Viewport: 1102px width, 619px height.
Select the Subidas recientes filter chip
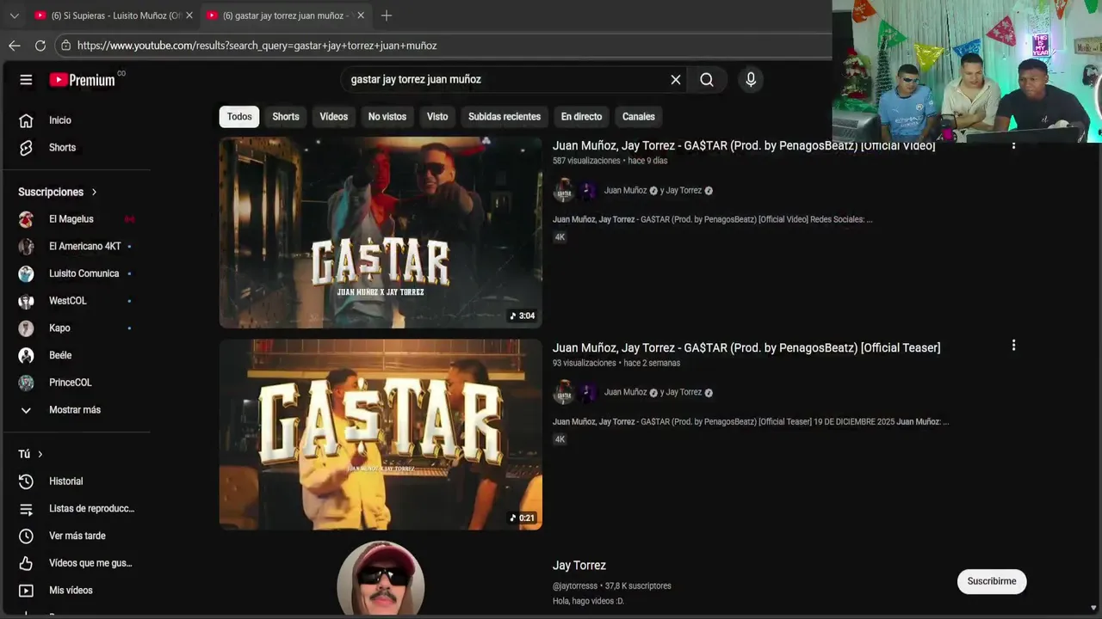pos(505,117)
